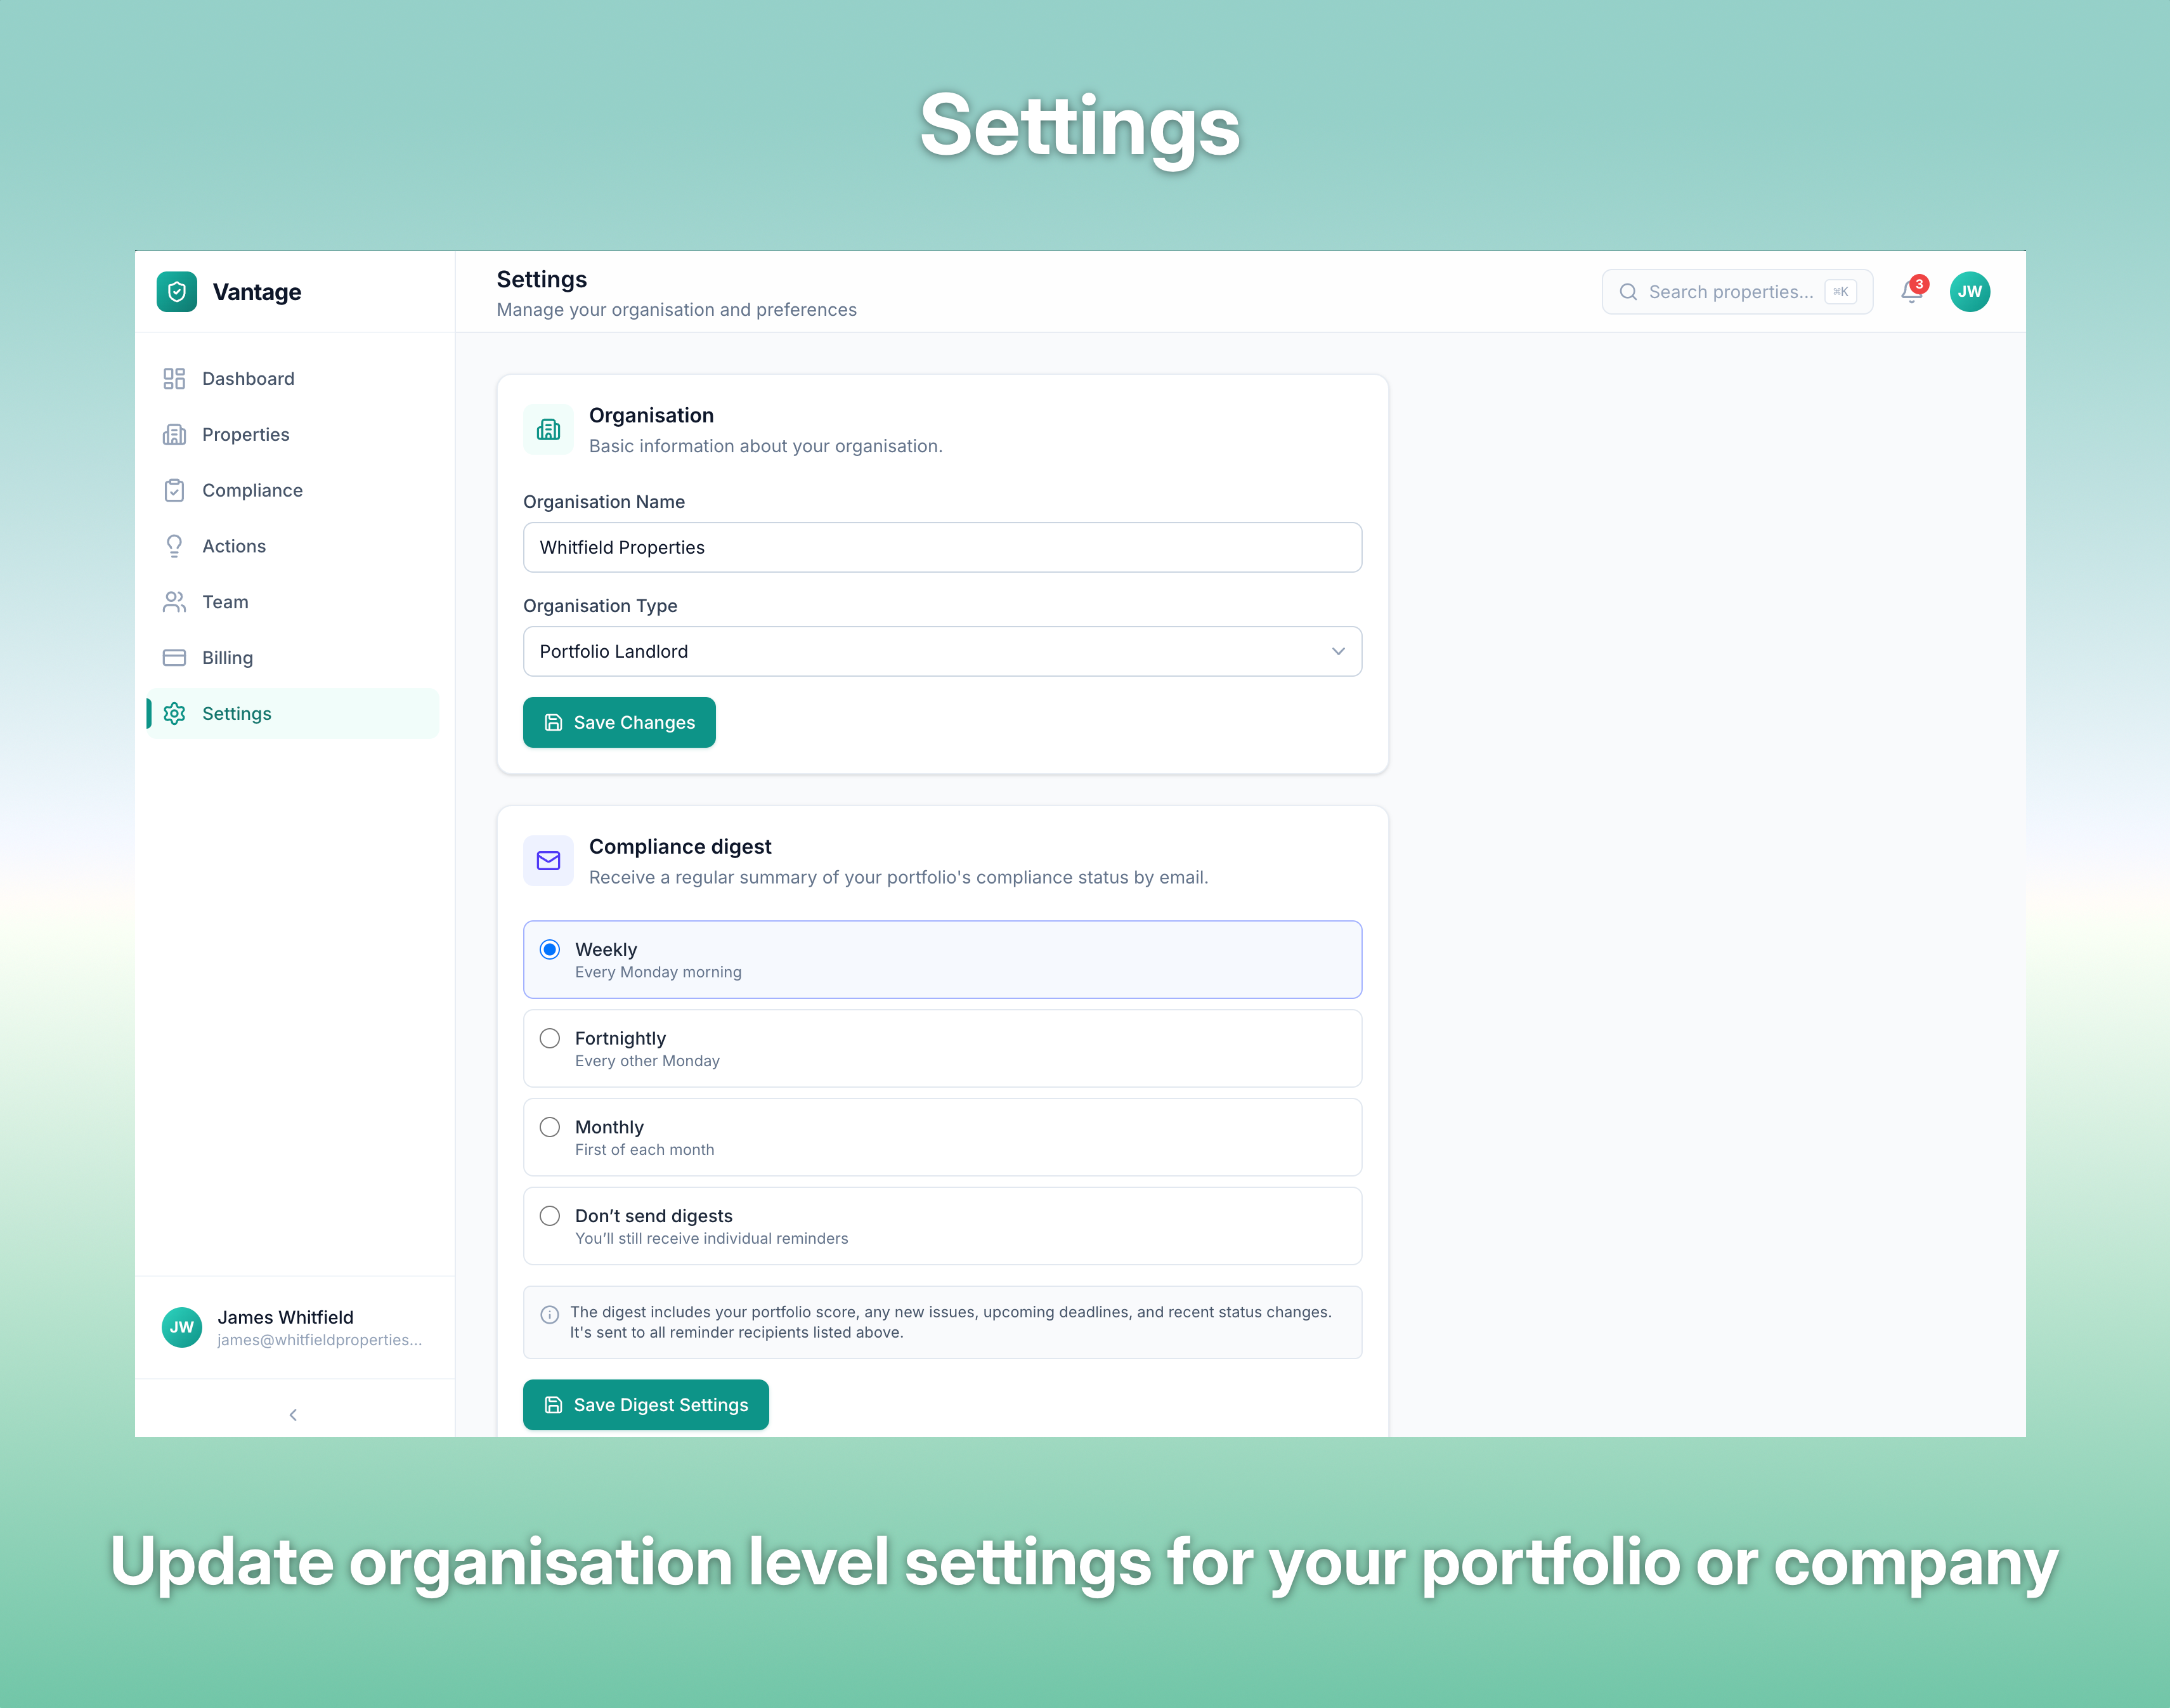Click the Settings gear icon in sidebar
Screen dimensions: 2170x1708
click(x=174, y=714)
